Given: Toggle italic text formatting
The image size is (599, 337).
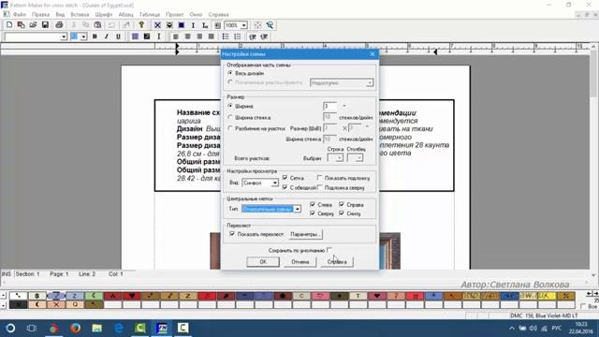Looking at the screenshot, I should (106, 37).
